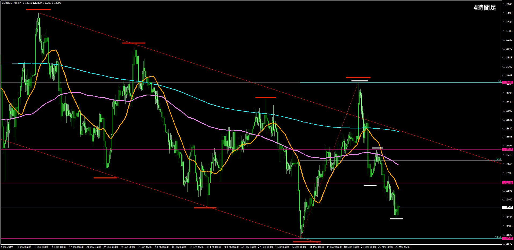Click the 17 Jan 00:00 time label
Image resolution: width=514 pixels, height=250 pixels.
76,247
